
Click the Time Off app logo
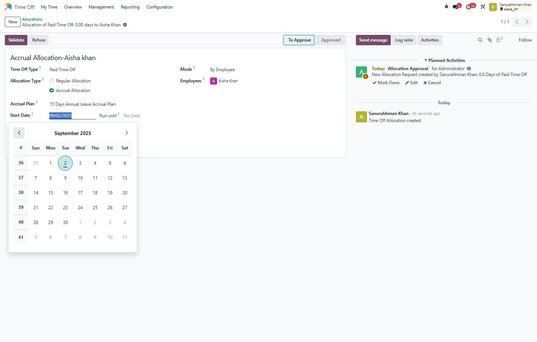click(x=8, y=7)
